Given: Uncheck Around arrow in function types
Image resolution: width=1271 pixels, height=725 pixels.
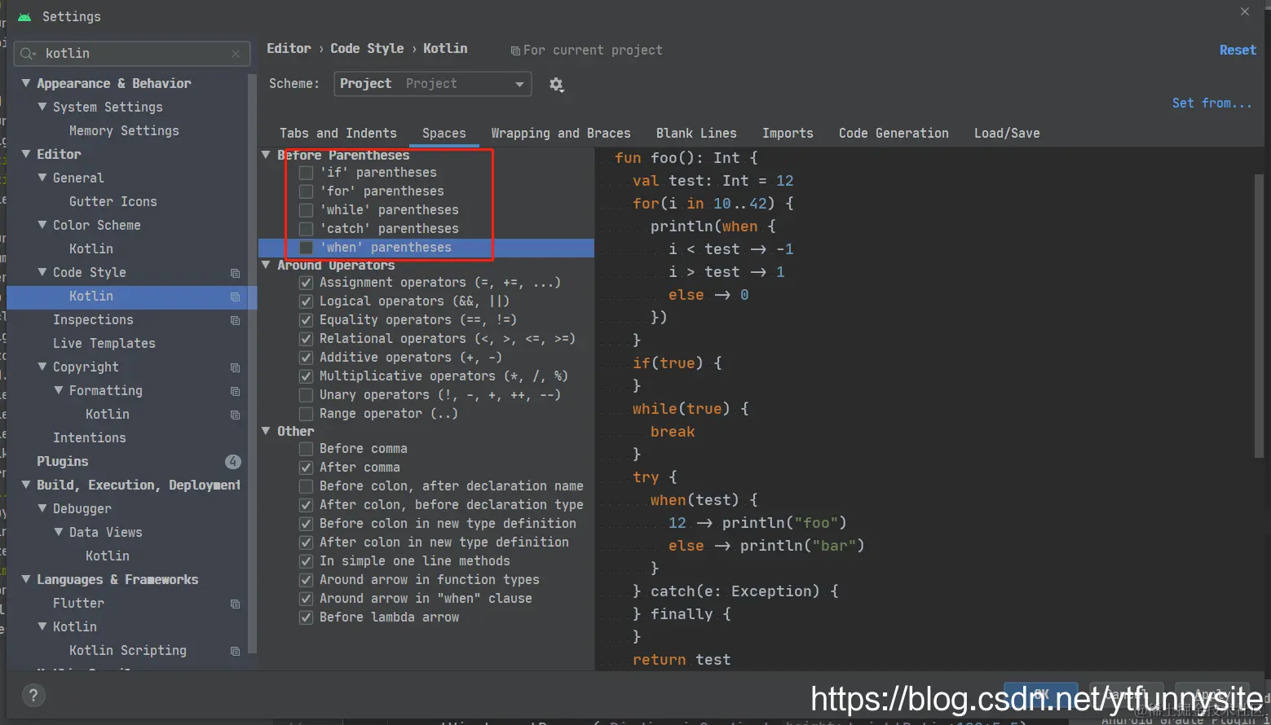Looking at the screenshot, I should (306, 580).
